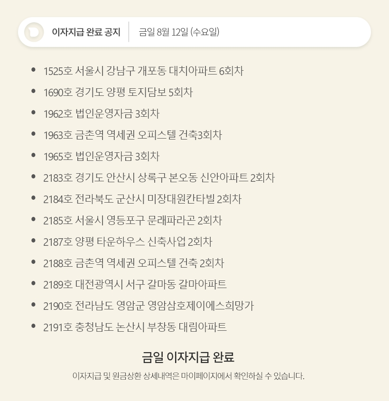Select 1963호 금촌역 역세권 오피스텔 건축3회차
This screenshot has height=401, width=389.
tap(132, 135)
